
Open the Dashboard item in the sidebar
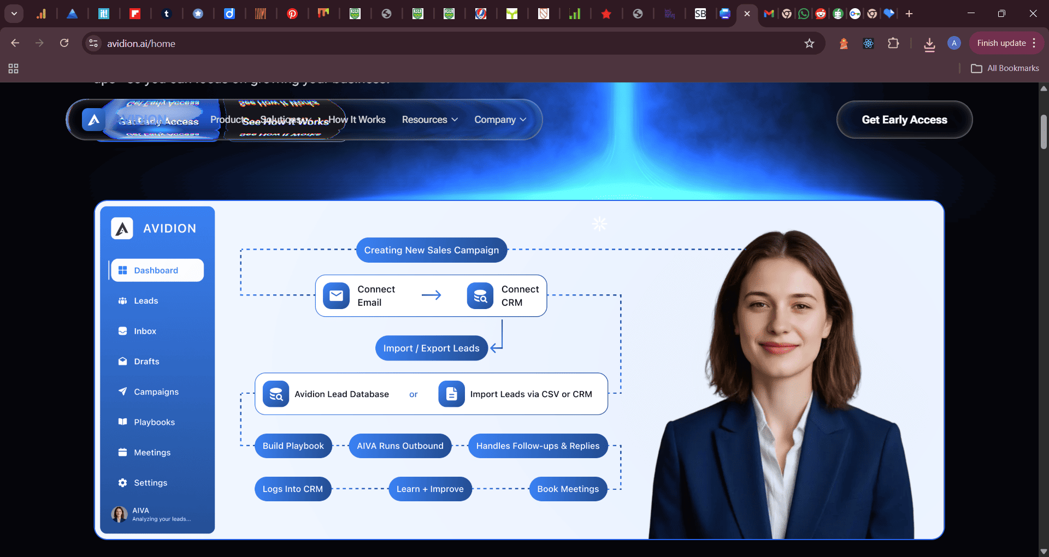point(157,270)
